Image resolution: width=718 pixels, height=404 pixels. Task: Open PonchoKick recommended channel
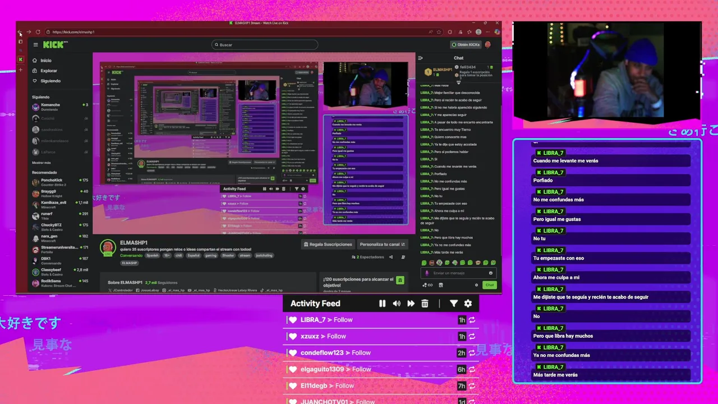(x=61, y=182)
